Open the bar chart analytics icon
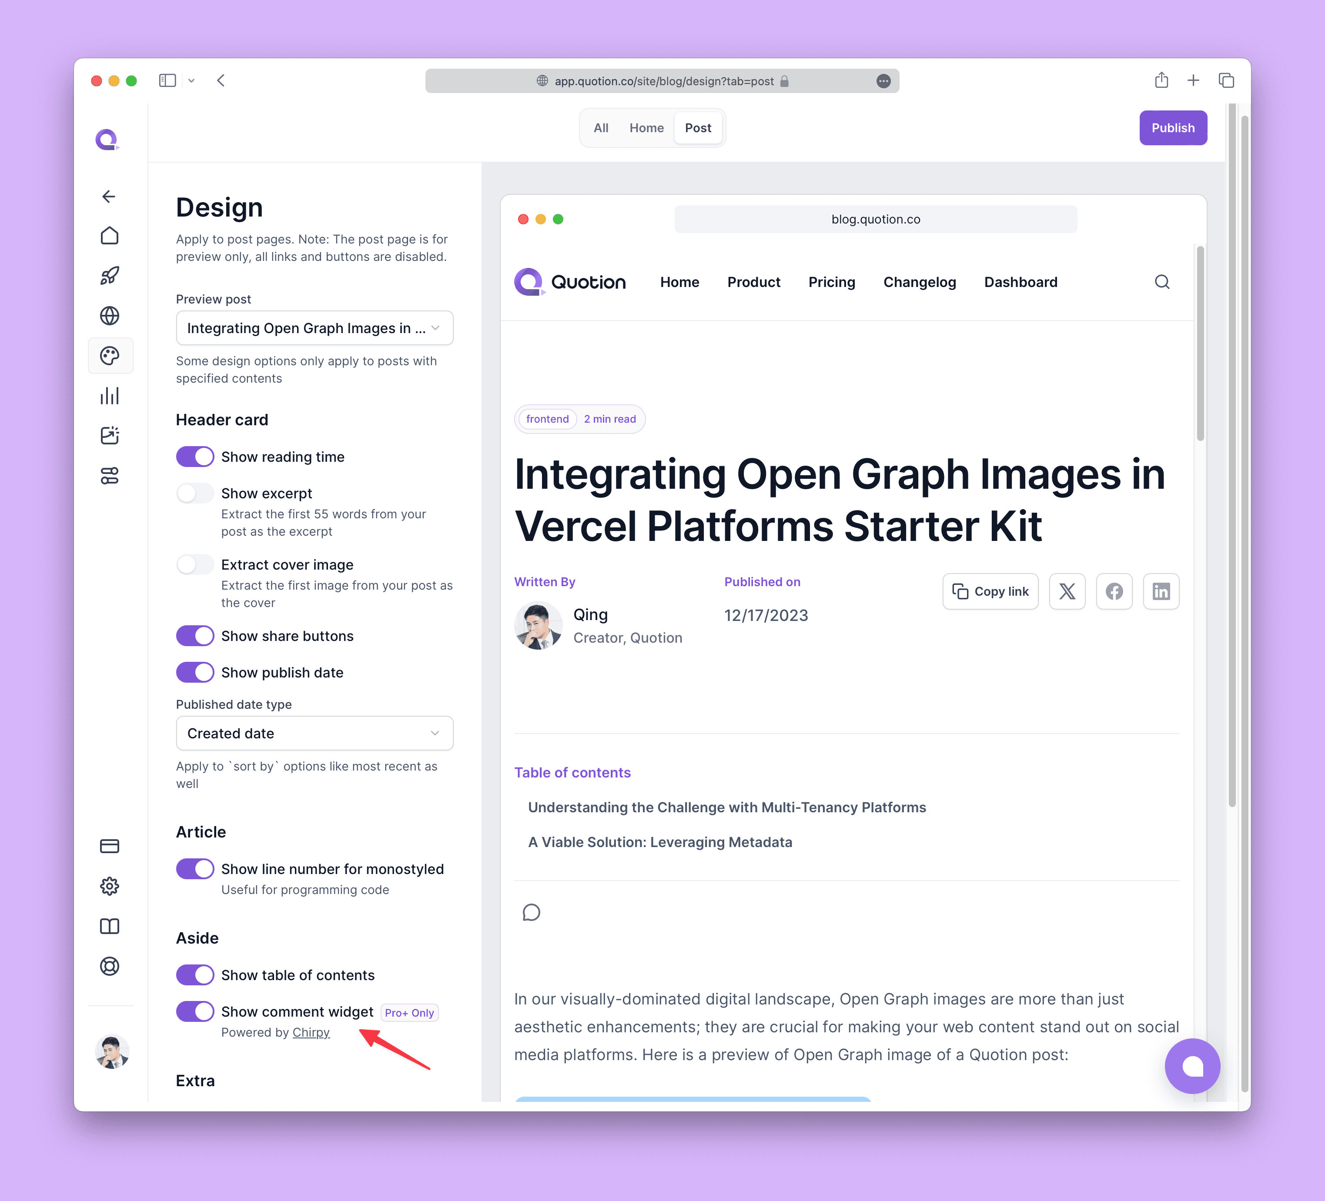This screenshot has height=1201, width=1325. click(x=109, y=396)
